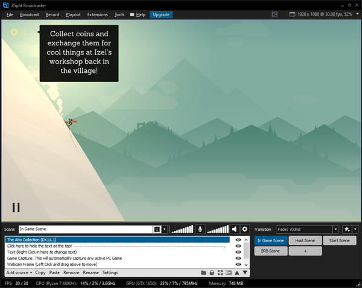Click the mail icon next to Help
The width and height of the screenshot is (362, 288).
[x=132, y=14]
